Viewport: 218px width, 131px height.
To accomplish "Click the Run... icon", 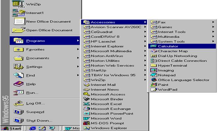I will coord(19,92).
